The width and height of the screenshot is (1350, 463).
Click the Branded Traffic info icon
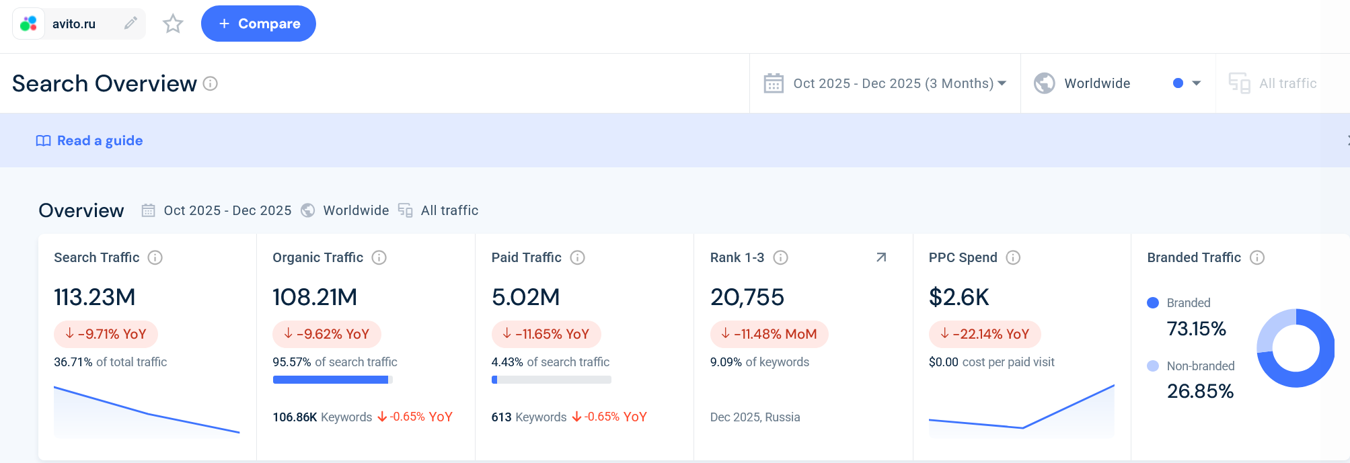(1257, 257)
